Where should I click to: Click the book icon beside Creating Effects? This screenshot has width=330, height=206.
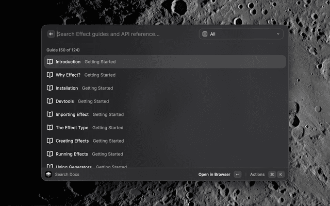tap(49, 141)
